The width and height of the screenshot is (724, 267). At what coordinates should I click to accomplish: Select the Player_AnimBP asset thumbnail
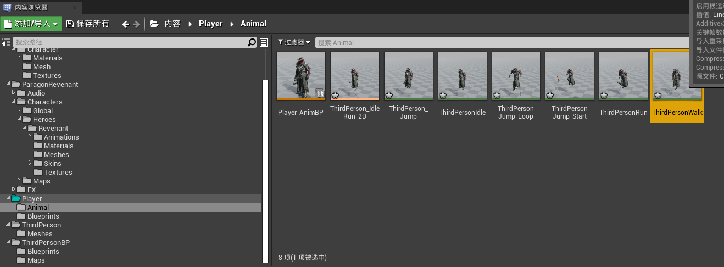[x=300, y=76]
